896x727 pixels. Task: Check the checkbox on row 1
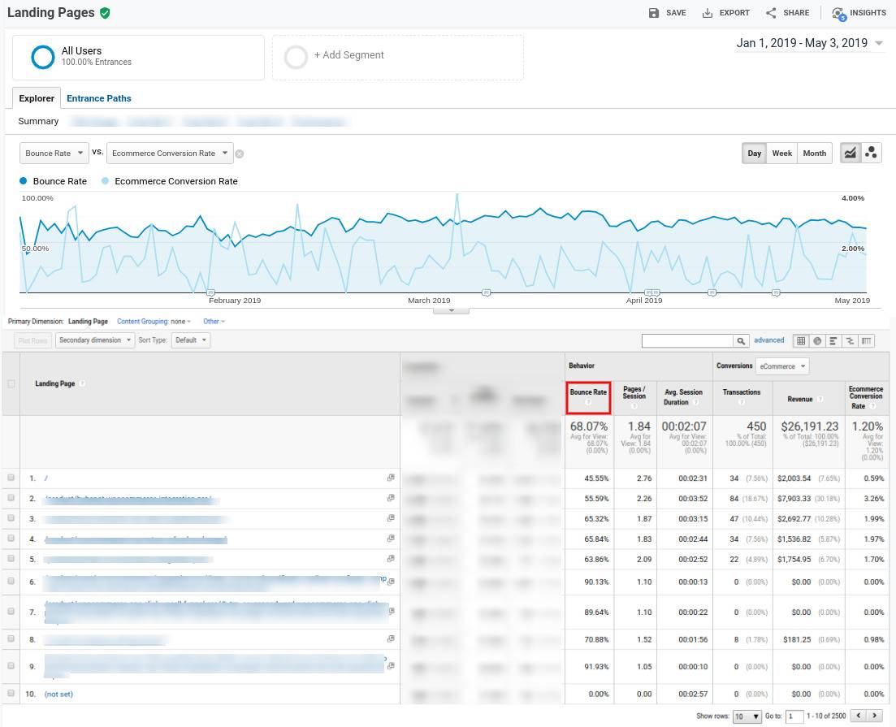[11, 478]
